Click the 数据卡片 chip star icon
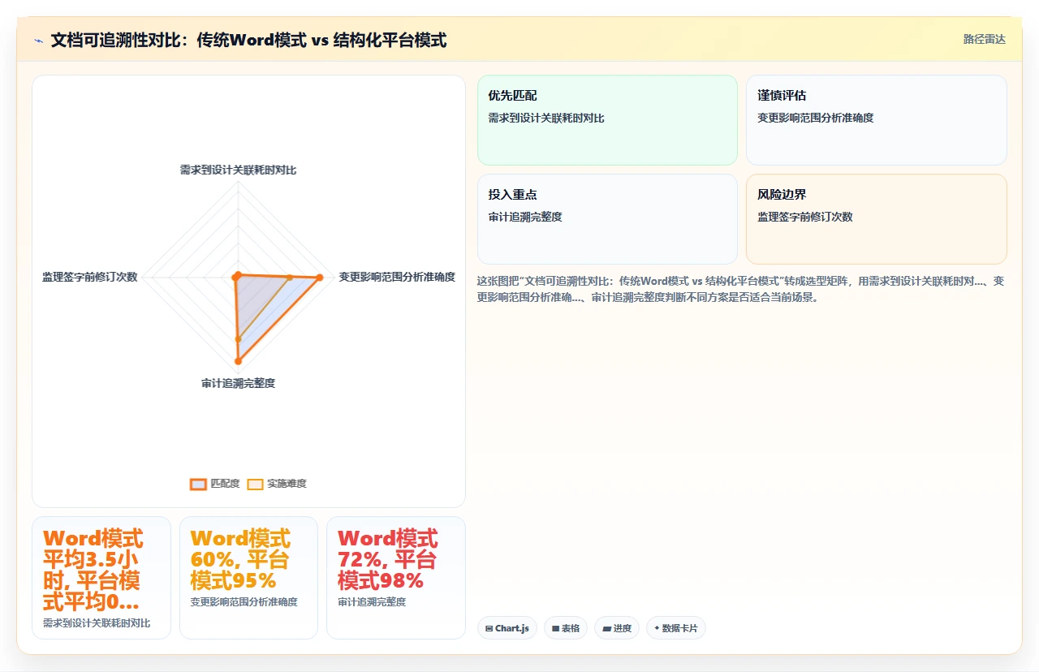This screenshot has width=1039, height=672. (657, 628)
